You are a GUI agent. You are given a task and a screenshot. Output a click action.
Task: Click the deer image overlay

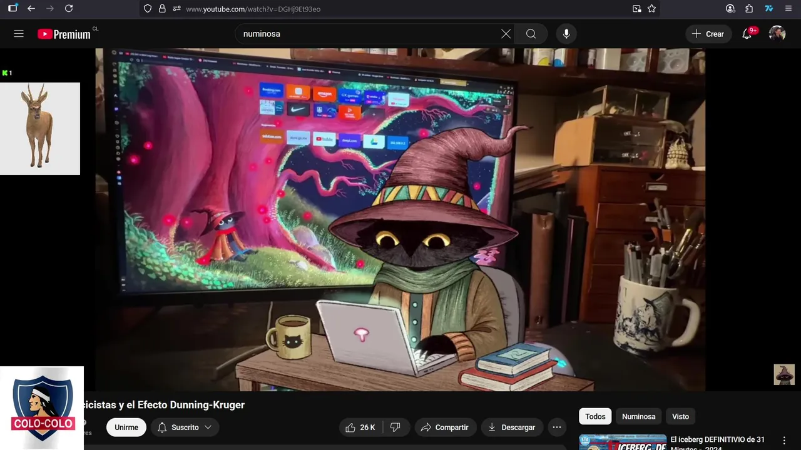click(40, 129)
